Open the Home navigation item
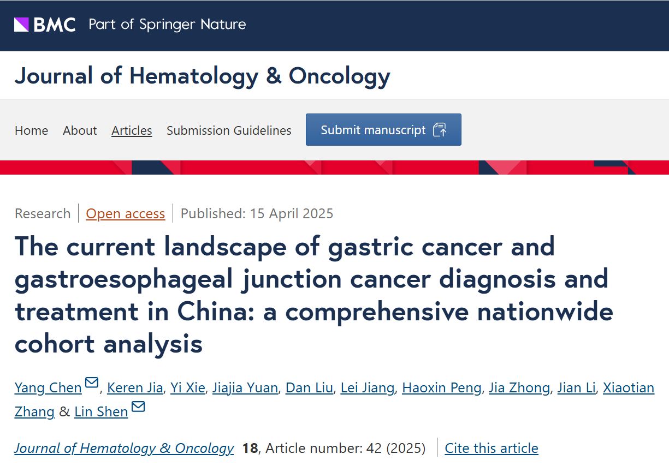The image size is (669, 472). point(31,130)
